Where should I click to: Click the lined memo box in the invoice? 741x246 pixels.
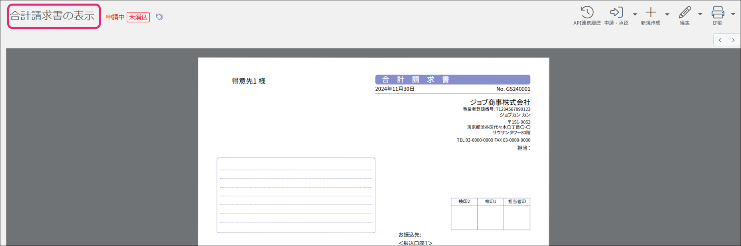(x=296, y=195)
